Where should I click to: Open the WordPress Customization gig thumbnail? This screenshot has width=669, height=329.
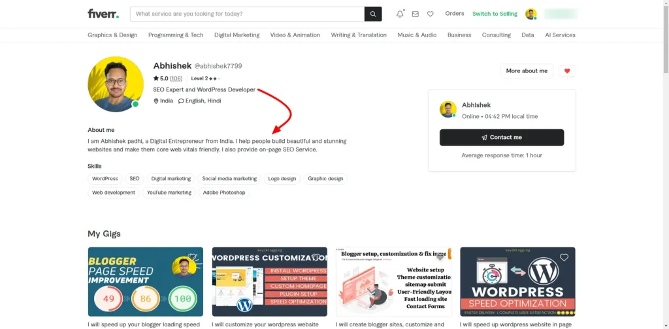[x=269, y=281]
